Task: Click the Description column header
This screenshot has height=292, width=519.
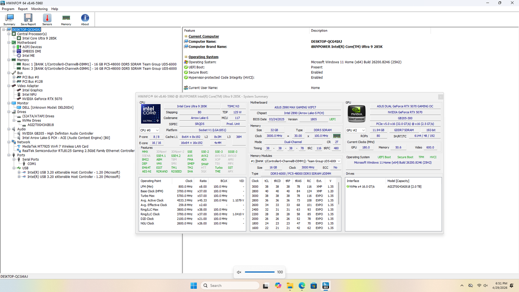Action: point(370,30)
